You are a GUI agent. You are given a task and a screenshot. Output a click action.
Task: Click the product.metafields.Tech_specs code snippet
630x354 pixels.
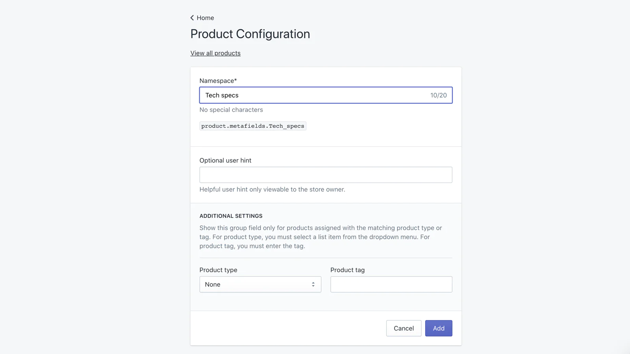(253, 126)
